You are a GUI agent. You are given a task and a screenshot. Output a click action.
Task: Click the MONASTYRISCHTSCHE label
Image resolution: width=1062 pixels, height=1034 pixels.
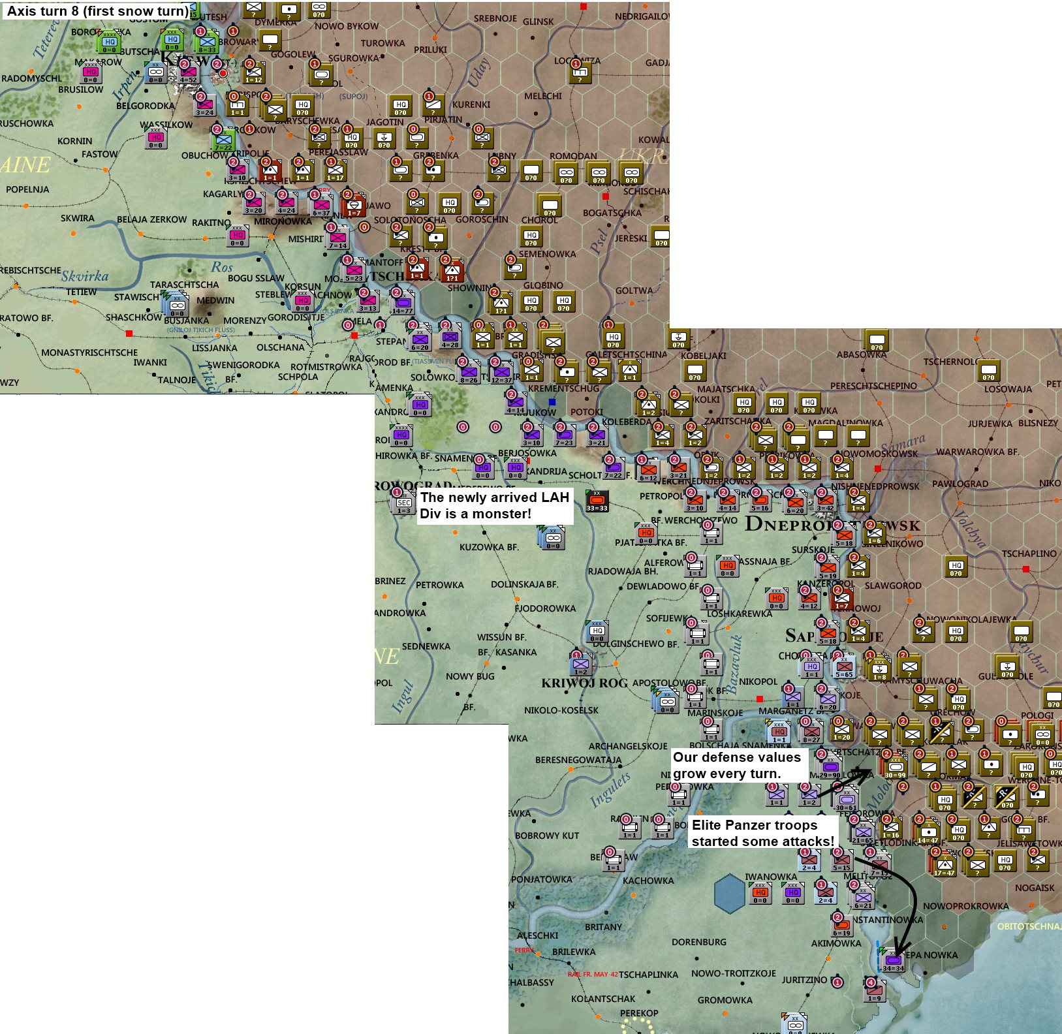click(x=89, y=352)
